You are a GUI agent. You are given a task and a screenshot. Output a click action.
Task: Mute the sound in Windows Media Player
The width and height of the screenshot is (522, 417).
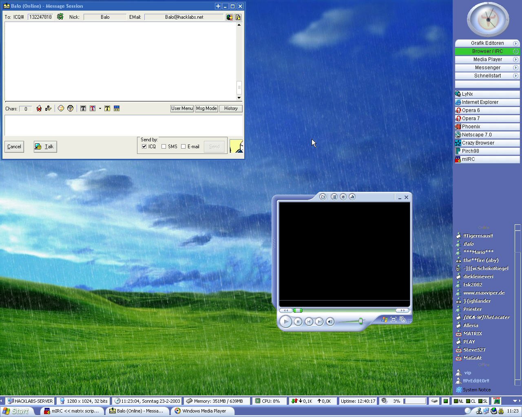(x=330, y=322)
